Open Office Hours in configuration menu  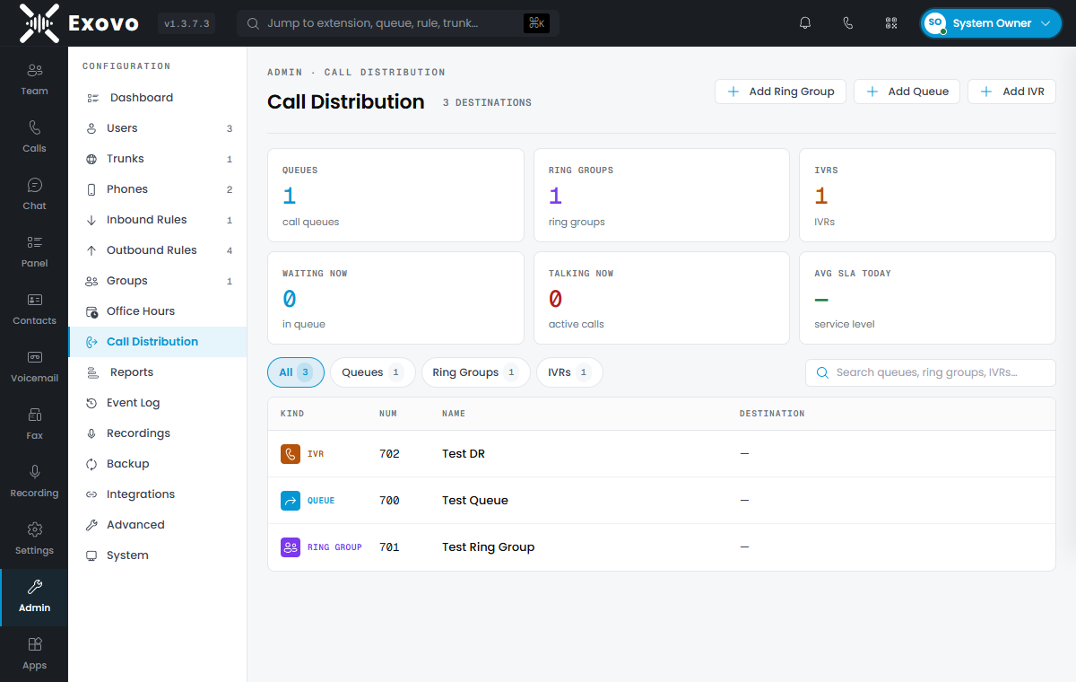coord(157,311)
